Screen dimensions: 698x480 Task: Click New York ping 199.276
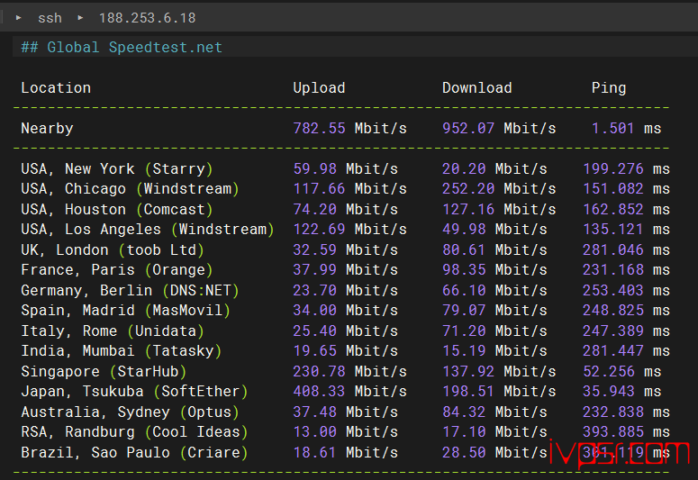pos(613,168)
